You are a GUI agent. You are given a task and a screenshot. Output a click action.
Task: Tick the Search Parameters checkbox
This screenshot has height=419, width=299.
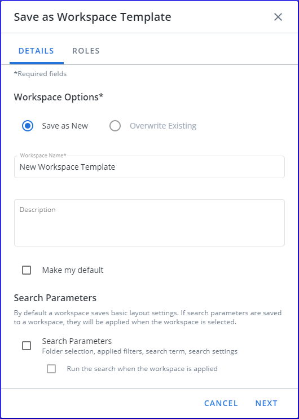pos(27,346)
